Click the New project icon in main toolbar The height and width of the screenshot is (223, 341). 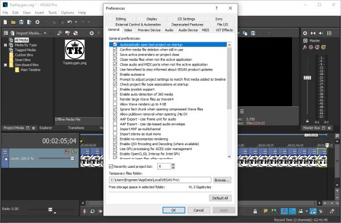6,22
